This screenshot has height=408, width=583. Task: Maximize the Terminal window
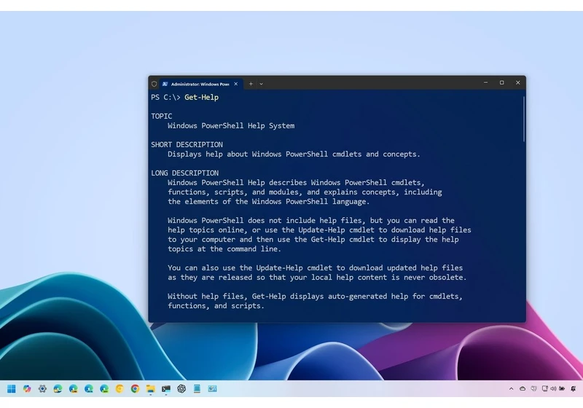point(501,82)
